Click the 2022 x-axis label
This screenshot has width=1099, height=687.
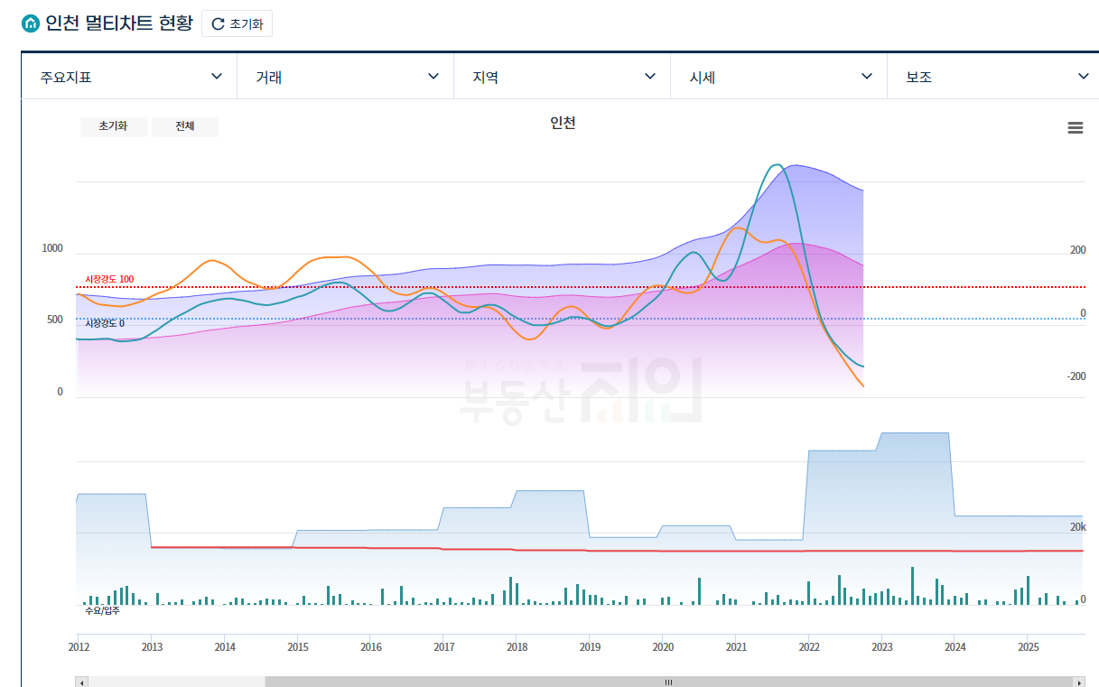coord(809,647)
